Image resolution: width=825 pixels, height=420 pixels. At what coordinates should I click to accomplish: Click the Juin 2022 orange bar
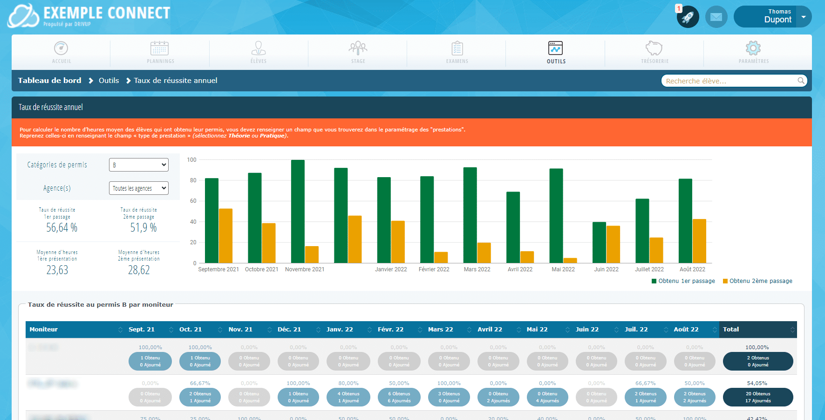[x=613, y=245]
